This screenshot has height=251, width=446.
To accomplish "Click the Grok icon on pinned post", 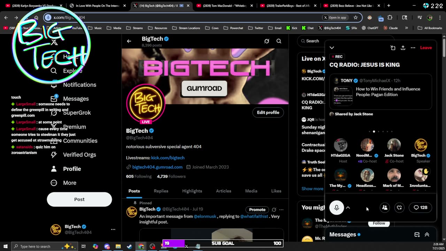I will point(274,210).
